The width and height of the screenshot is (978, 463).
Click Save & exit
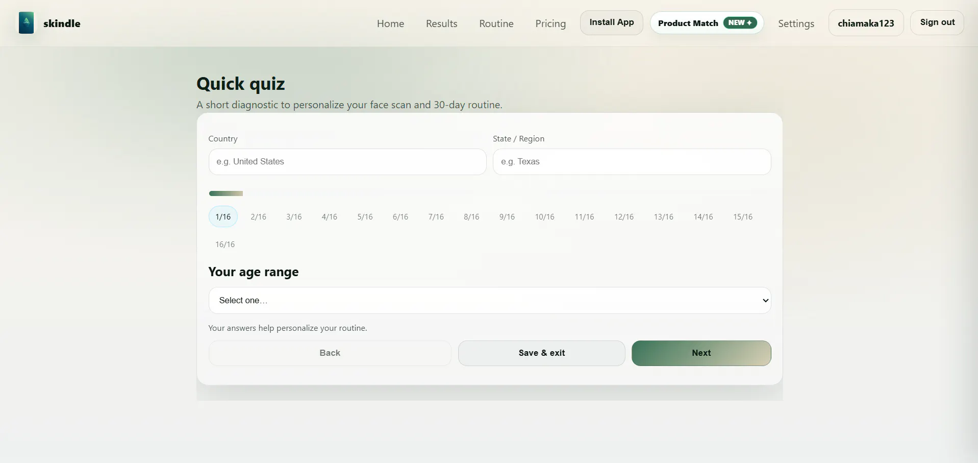tap(542, 353)
